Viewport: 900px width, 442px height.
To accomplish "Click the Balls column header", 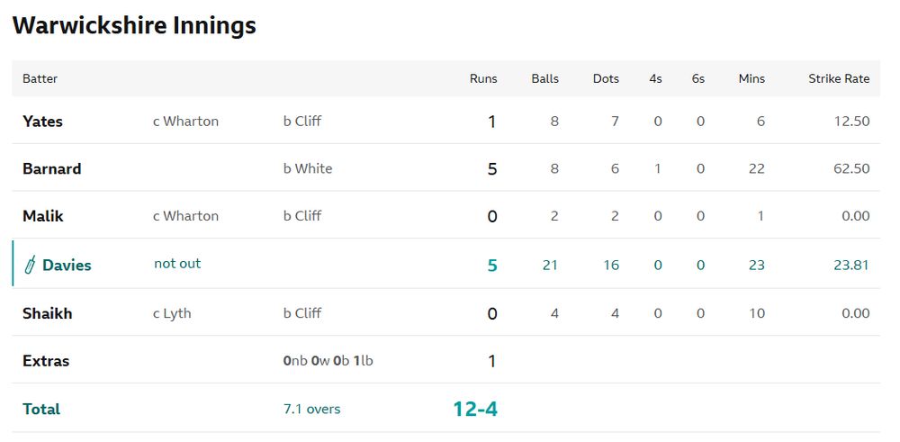I will point(544,78).
